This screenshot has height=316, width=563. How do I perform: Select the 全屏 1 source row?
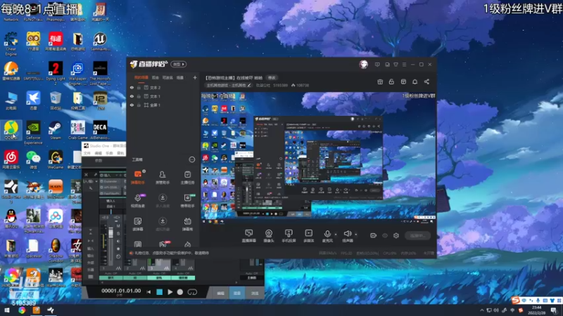(x=163, y=105)
